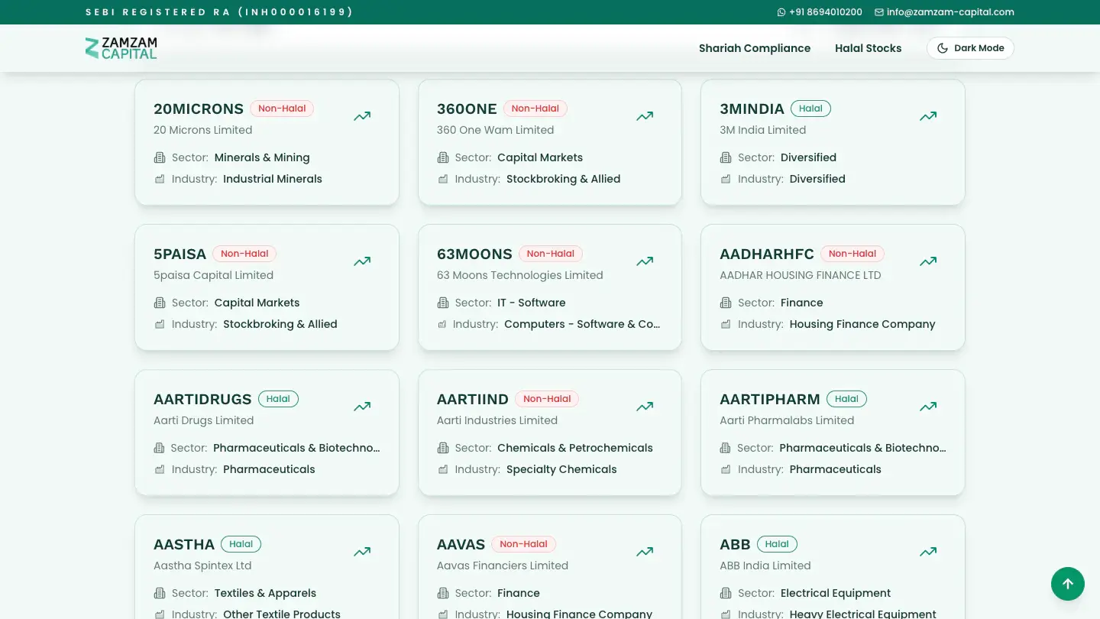1100x619 pixels.
Task: Click the industry icon on 63MOONS card
Action: click(x=442, y=324)
